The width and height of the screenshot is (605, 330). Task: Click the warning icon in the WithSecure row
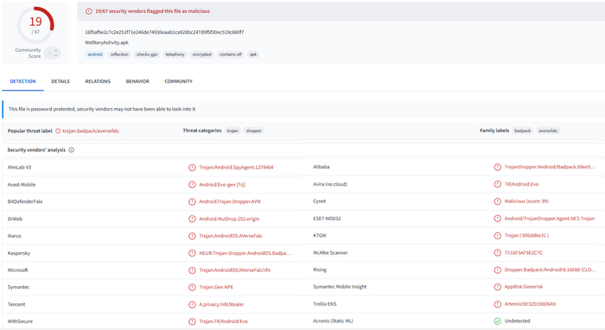192,321
